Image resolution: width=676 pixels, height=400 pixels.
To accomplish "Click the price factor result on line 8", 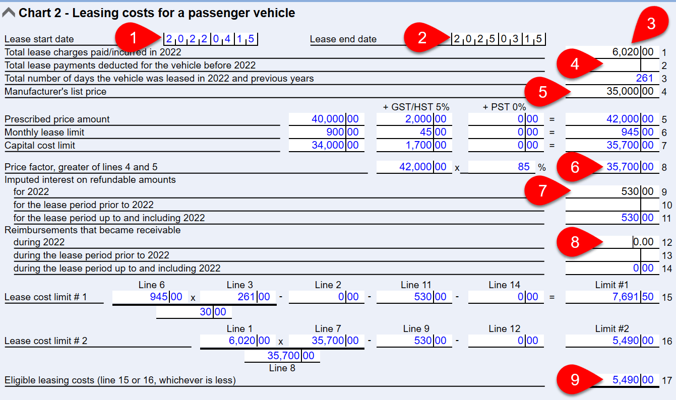I will [x=612, y=167].
